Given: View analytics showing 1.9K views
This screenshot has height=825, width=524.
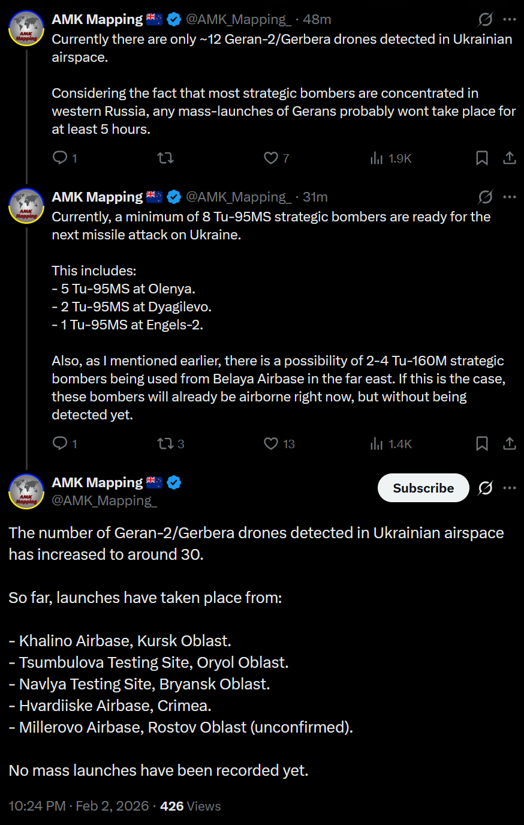Looking at the screenshot, I should pyautogui.click(x=377, y=158).
